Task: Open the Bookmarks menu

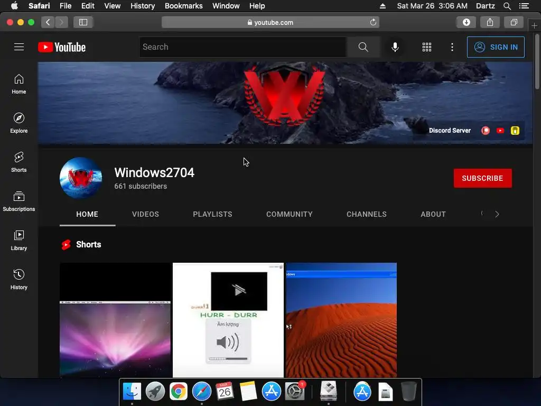Action: coord(183,6)
